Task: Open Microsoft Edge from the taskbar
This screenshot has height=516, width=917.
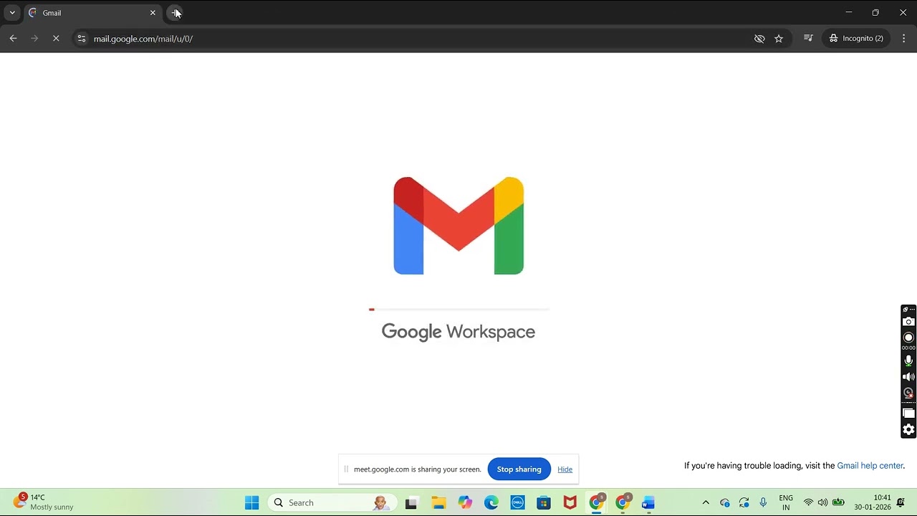Action: point(491,503)
